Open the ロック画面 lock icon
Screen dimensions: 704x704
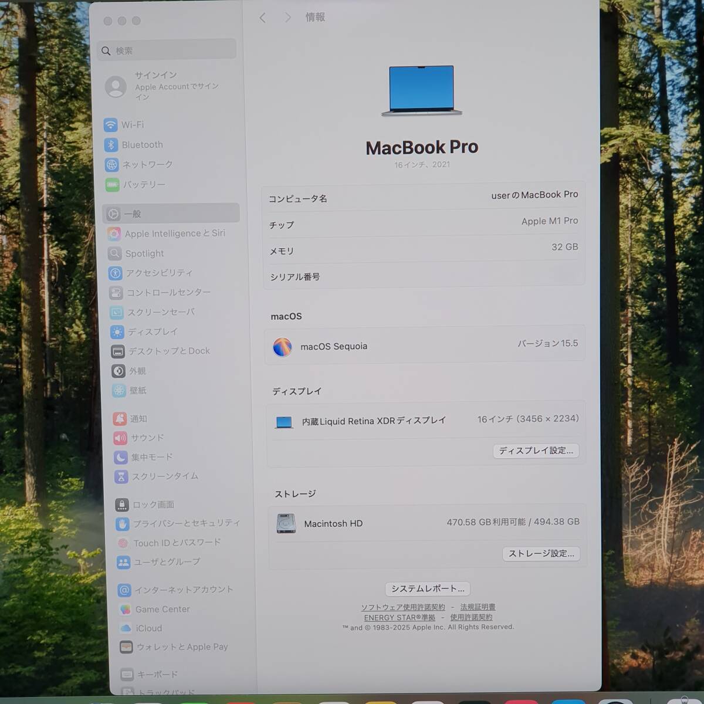[x=122, y=505]
